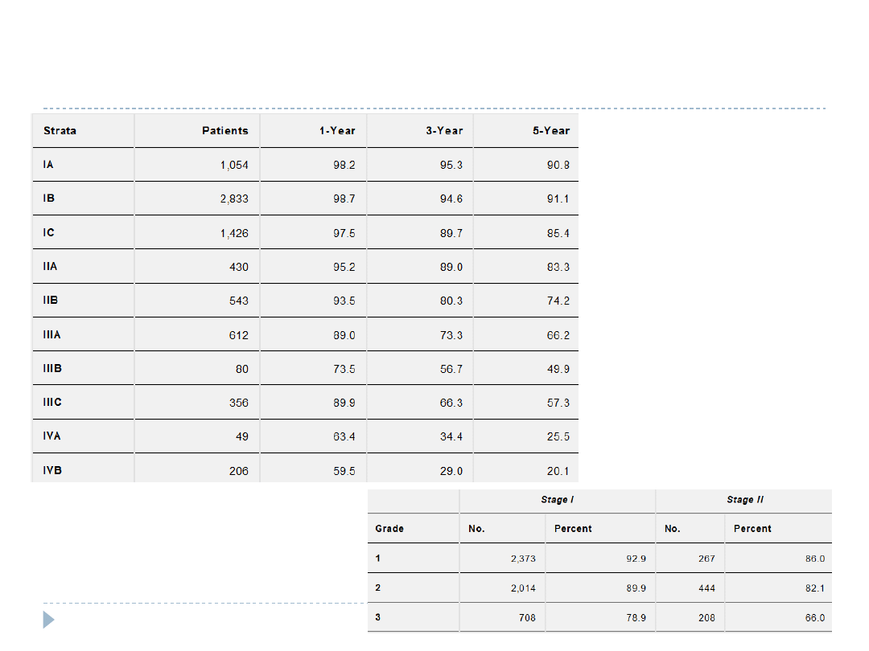Click the Stage I table header
The image size is (869, 651).
pos(557,500)
